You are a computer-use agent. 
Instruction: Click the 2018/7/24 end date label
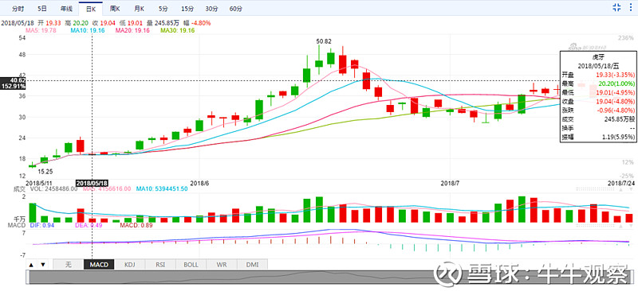tap(621, 183)
